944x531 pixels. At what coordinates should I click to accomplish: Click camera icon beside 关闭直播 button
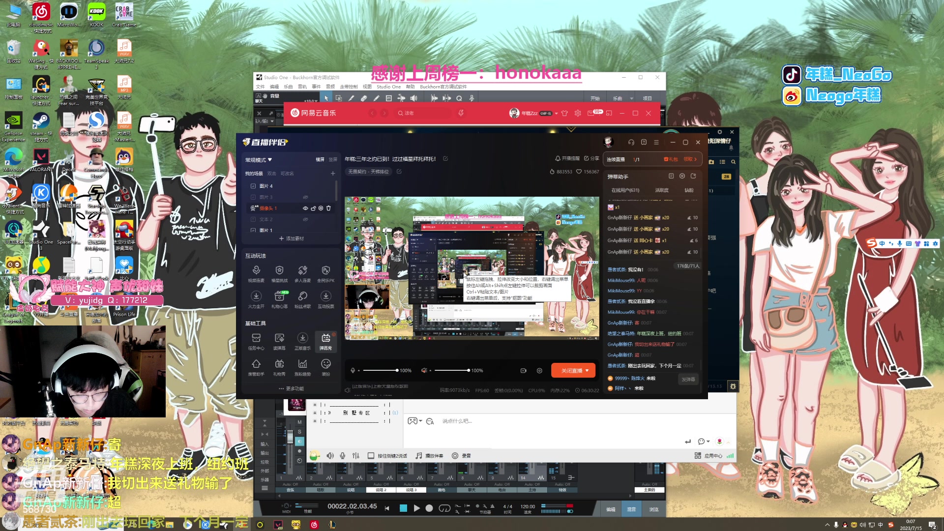click(x=524, y=371)
